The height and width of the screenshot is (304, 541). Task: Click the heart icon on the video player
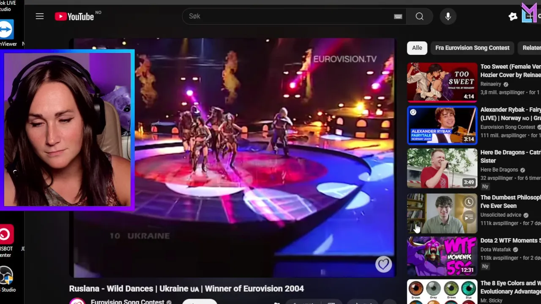383,264
